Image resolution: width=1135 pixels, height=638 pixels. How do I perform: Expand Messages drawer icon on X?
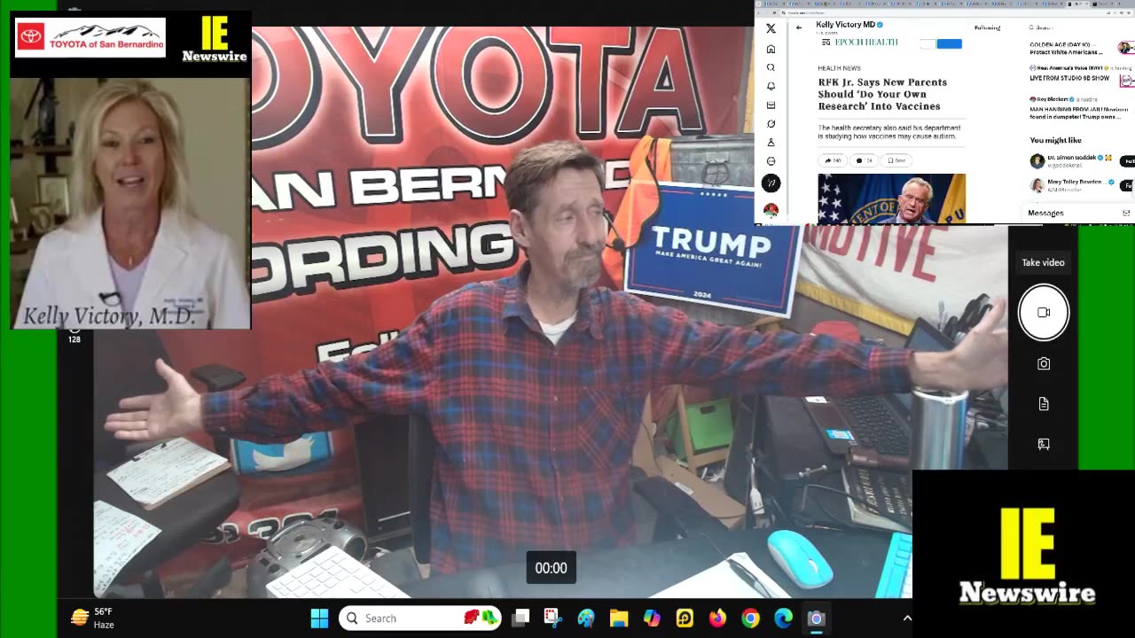coord(1126,213)
